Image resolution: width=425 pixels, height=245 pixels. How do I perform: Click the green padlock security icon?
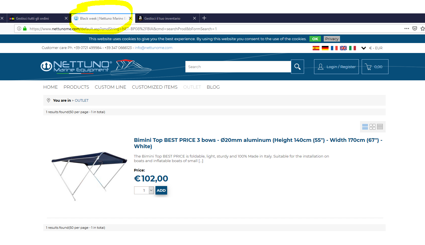(25, 28)
